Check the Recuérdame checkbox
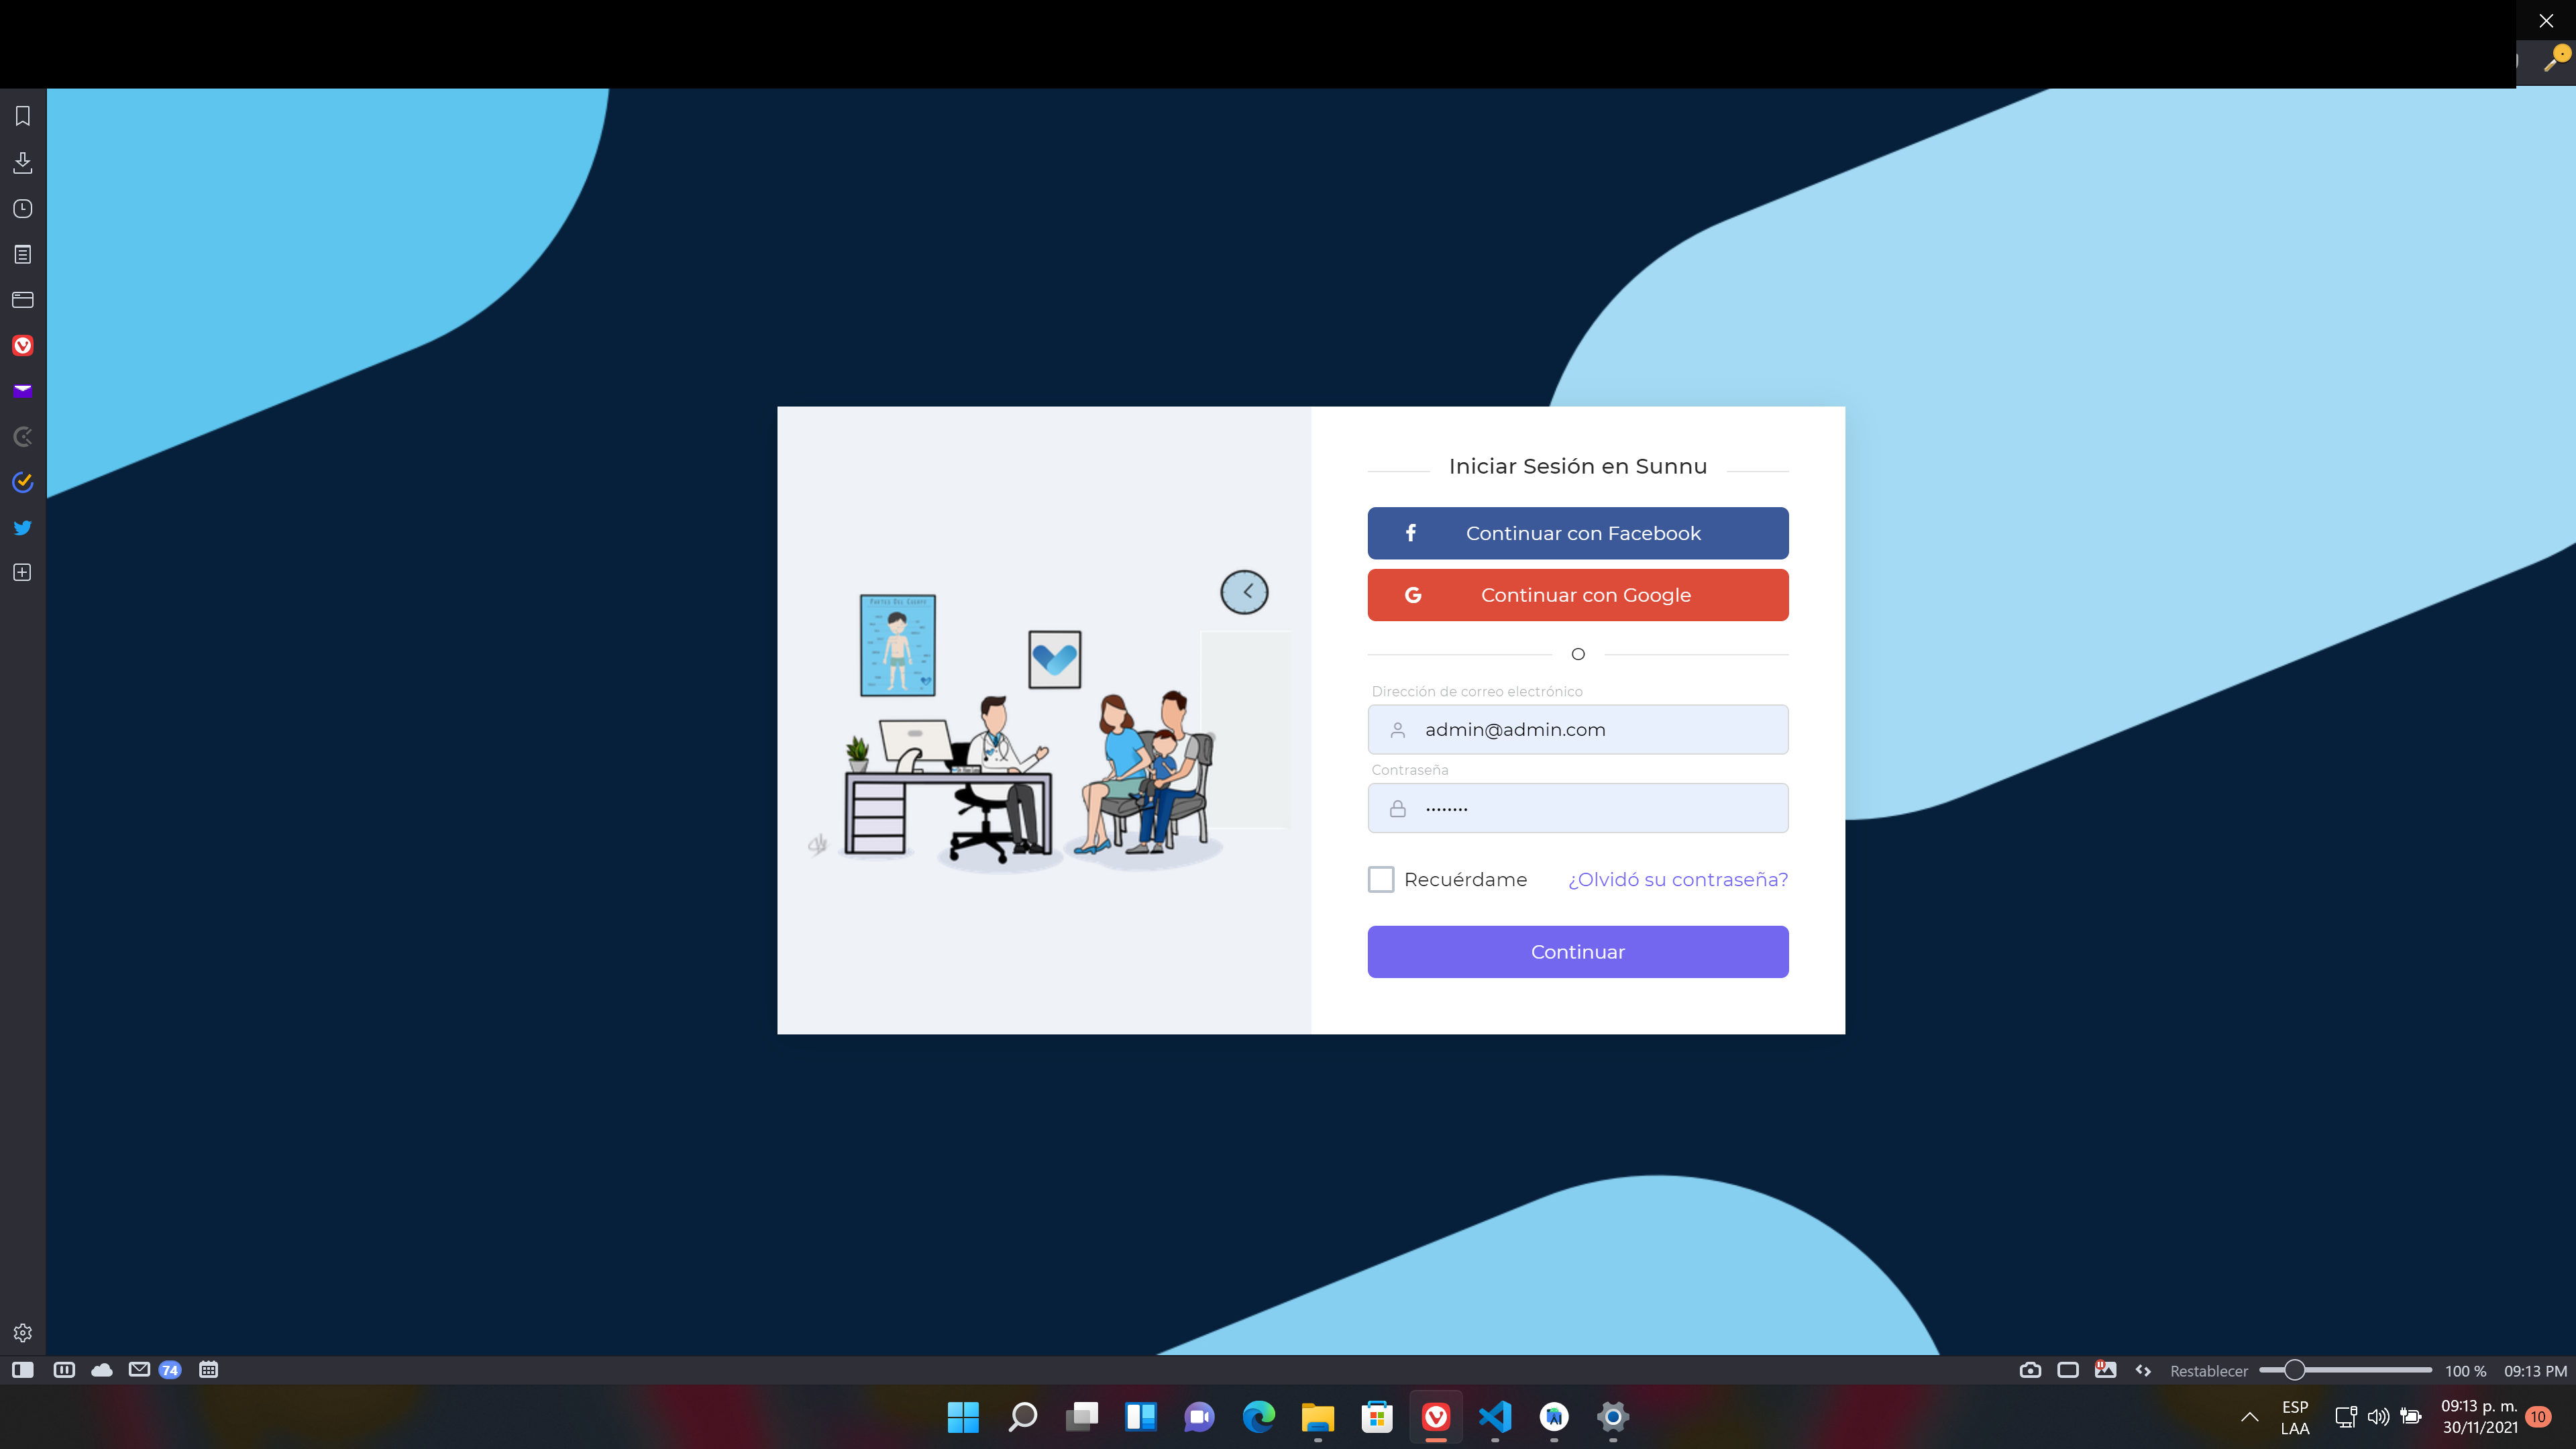 (1380, 879)
